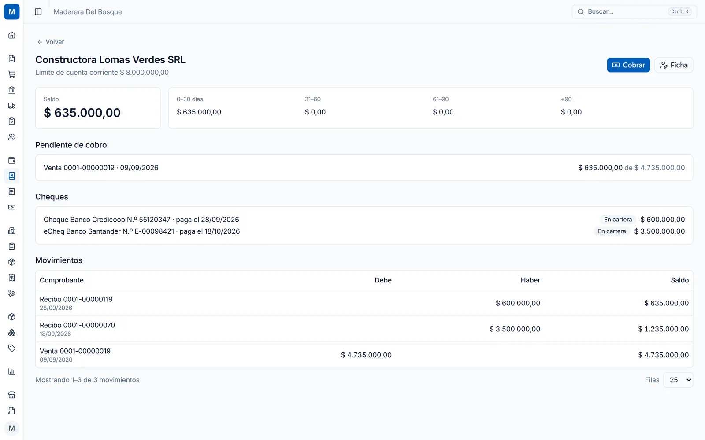This screenshot has height=440, width=705.
Task: Open the clipboard check icon in sidebar
Action: [x=12, y=121]
